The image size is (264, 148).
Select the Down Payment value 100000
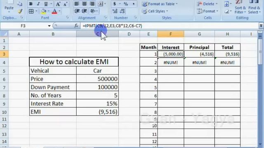coord(97,87)
